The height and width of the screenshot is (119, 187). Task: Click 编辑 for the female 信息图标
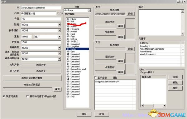pos(120,72)
